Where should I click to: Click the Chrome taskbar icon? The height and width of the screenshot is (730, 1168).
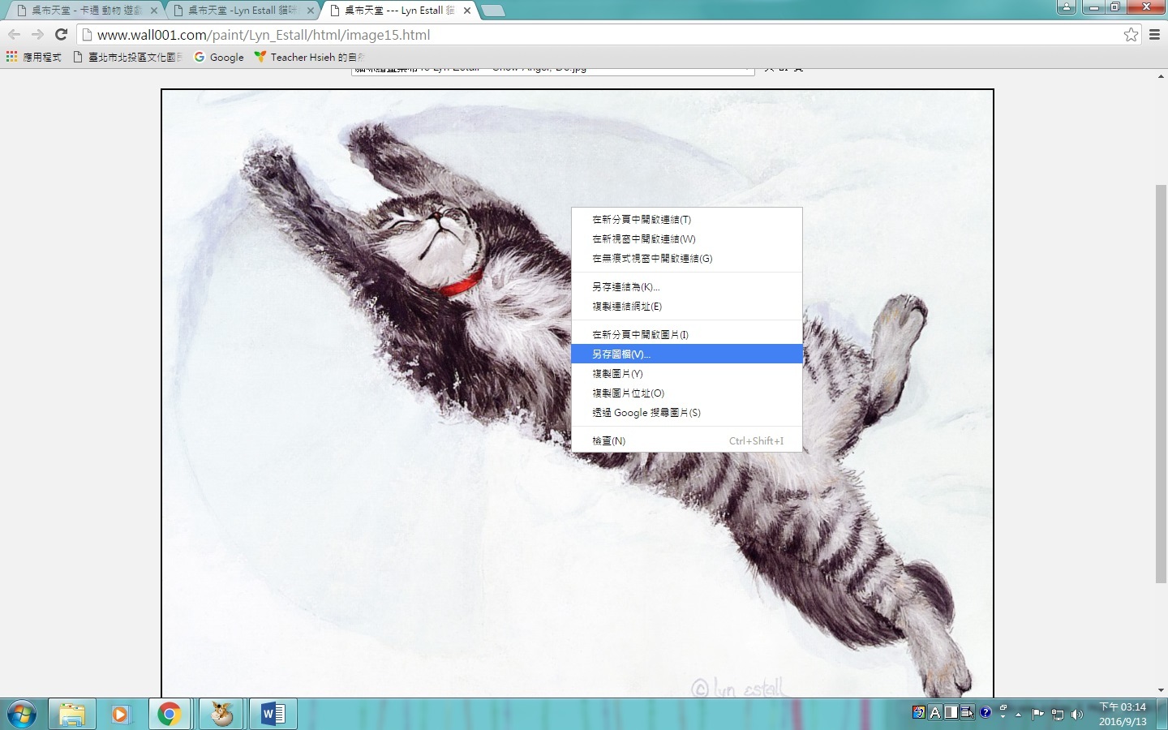(x=170, y=714)
